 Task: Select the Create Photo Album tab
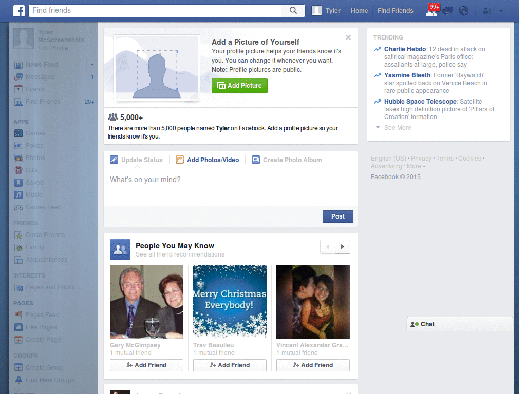click(292, 160)
